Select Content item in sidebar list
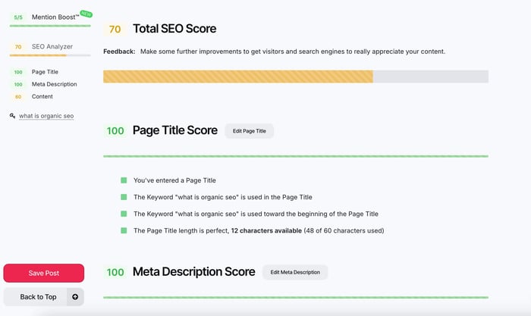This screenshot has width=531, height=316. (42, 96)
